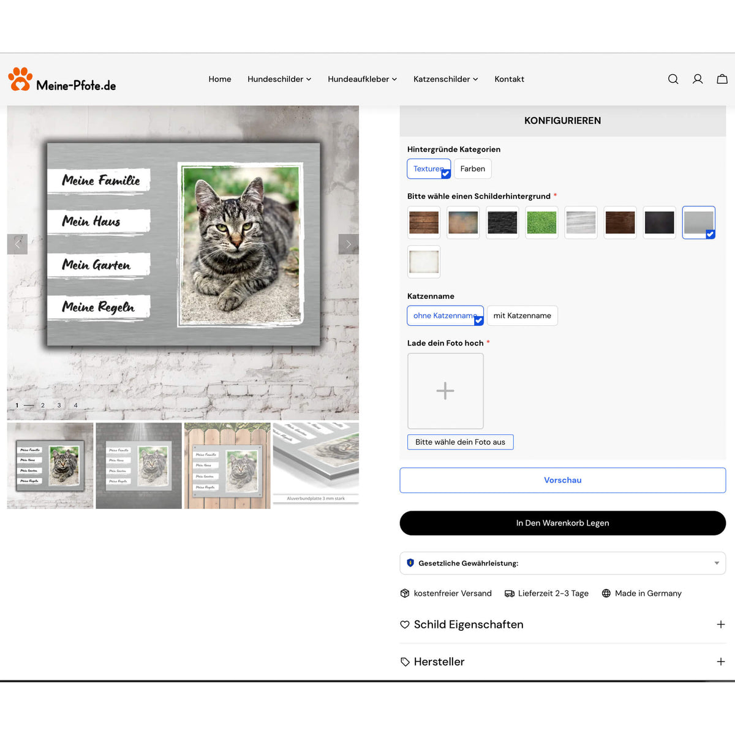The width and height of the screenshot is (735, 735).
Task: Open the Aluverbundplatte close-up thumbnail
Action: tap(316, 466)
